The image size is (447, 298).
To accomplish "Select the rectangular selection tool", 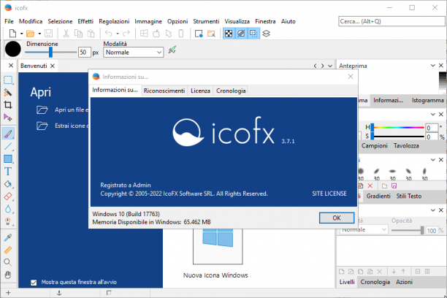I will 8,80.
